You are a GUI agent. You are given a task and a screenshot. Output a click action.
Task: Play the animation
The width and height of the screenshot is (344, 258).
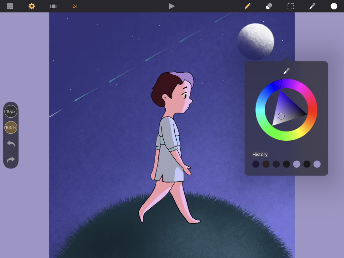(172, 6)
